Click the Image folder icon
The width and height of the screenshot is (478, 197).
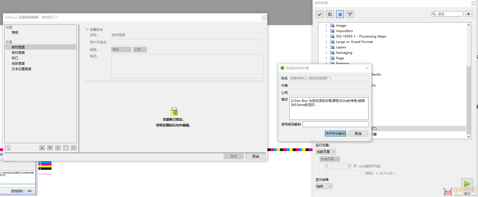pyautogui.click(x=332, y=25)
